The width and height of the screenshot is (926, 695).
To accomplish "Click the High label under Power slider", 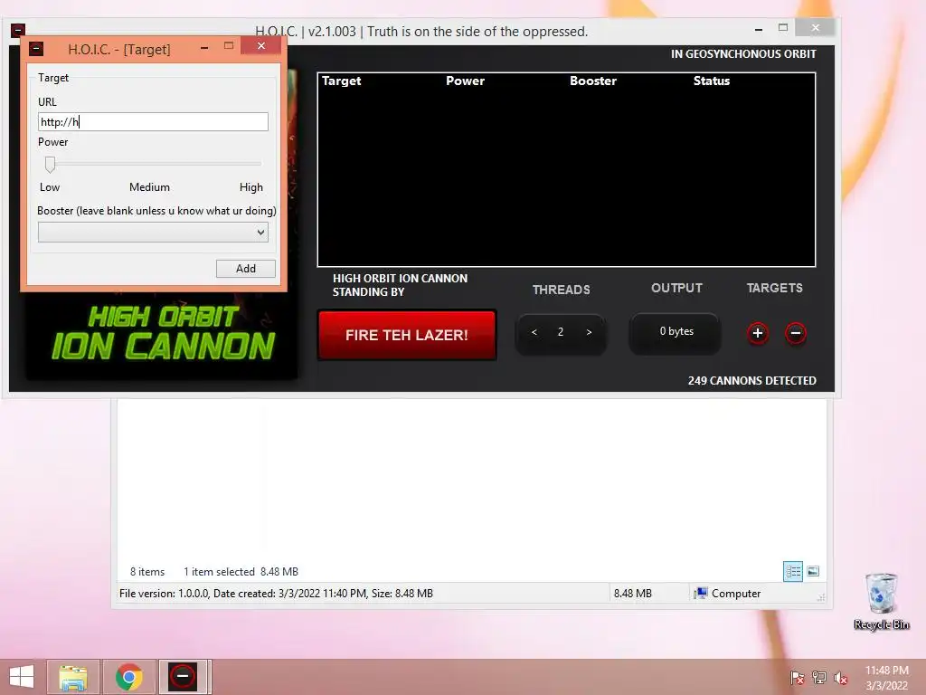I will [x=251, y=187].
